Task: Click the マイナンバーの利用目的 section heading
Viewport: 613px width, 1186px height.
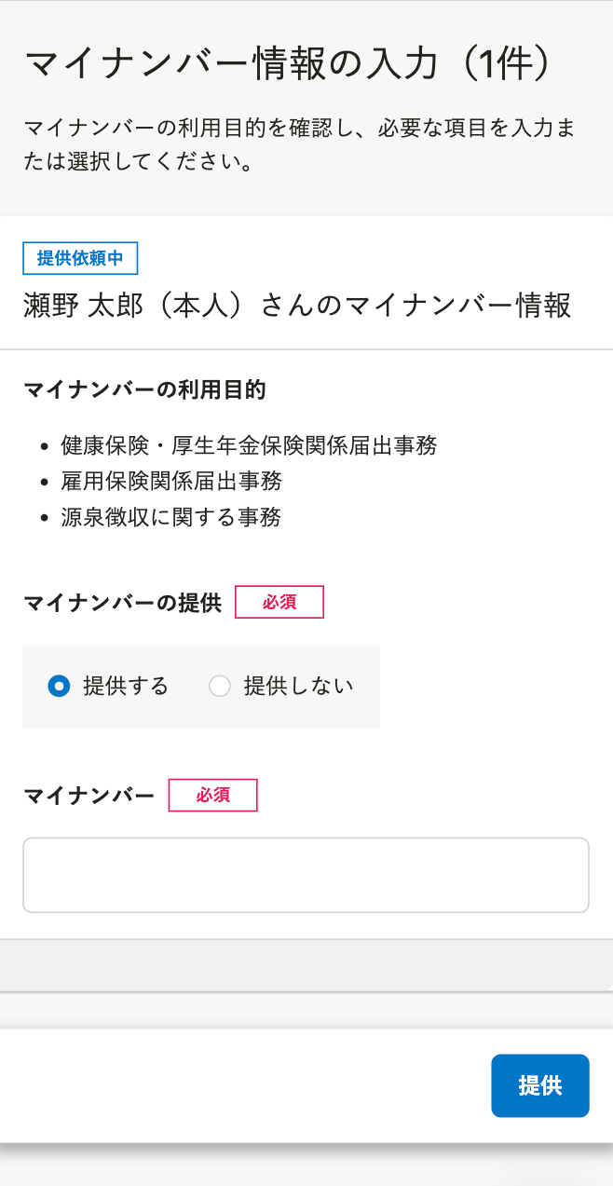Action: click(144, 389)
